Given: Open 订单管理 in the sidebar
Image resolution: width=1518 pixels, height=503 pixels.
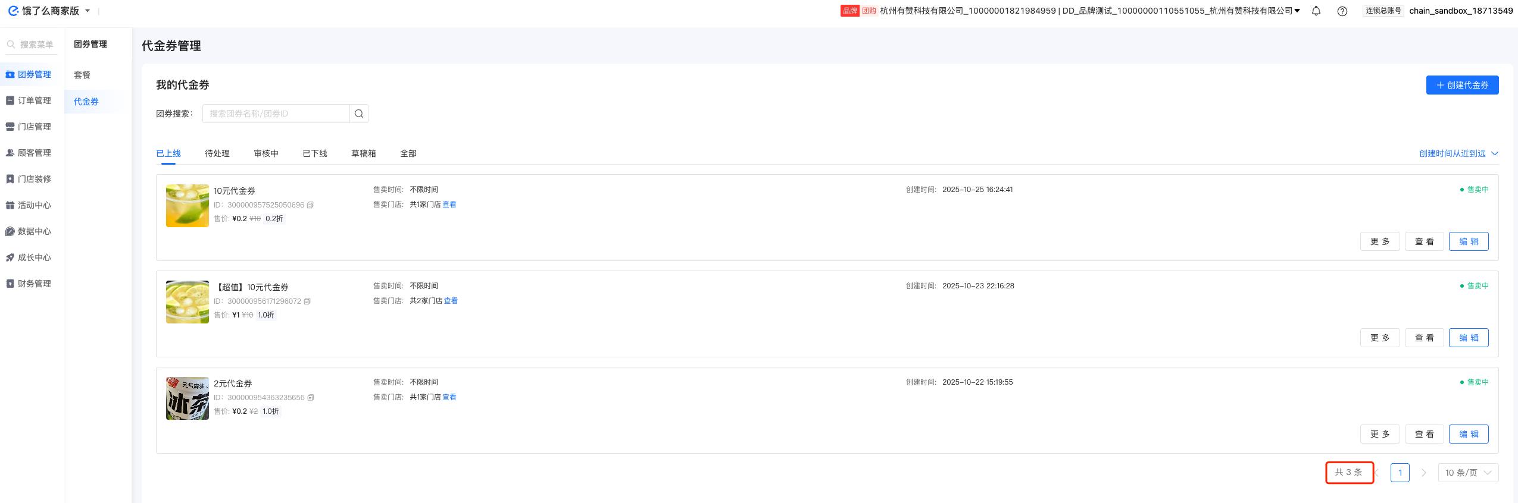Looking at the screenshot, I should 34,100.
